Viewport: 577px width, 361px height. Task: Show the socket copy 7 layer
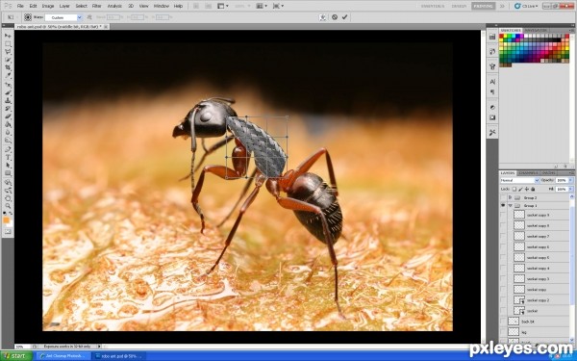(x=503, y=236)
